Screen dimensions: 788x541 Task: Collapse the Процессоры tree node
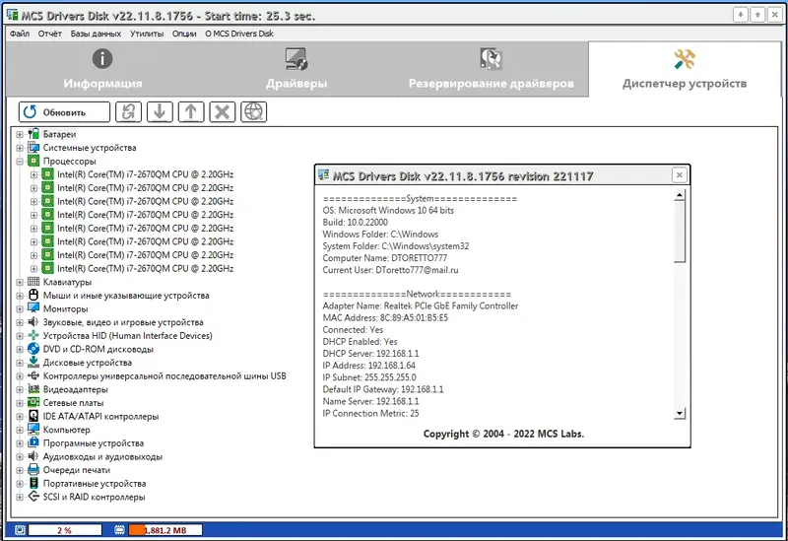pyautogui.click(x=20, y=162)
